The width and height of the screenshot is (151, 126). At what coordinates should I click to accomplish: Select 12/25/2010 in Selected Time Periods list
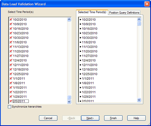click(x=90, y=74)
